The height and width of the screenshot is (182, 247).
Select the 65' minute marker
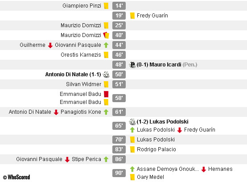pyautogui.click(x=119, y=126)
